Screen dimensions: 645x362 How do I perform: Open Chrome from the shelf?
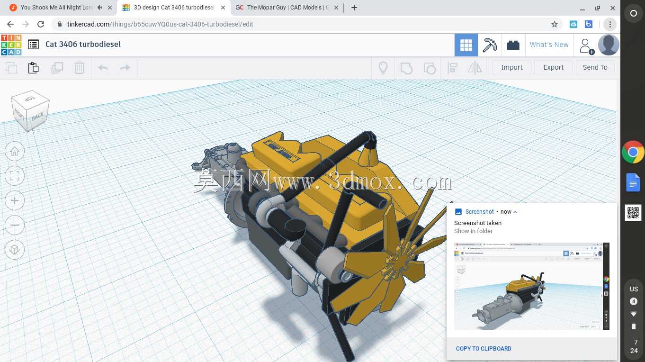tap(633, 152)
